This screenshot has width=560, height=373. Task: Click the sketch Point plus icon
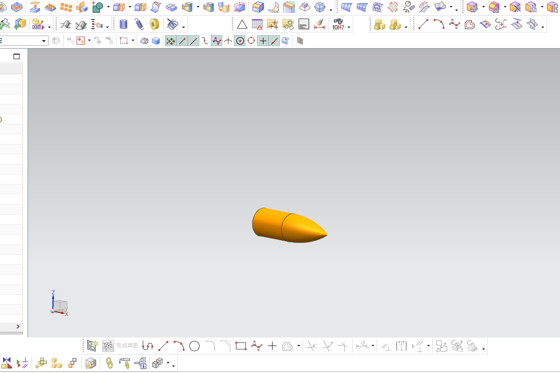coord(272,346)
